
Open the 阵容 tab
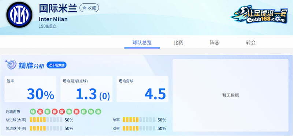[215, 42]
